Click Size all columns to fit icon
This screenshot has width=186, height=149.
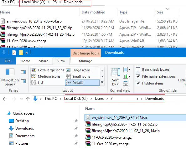click(x=126, y=83)
